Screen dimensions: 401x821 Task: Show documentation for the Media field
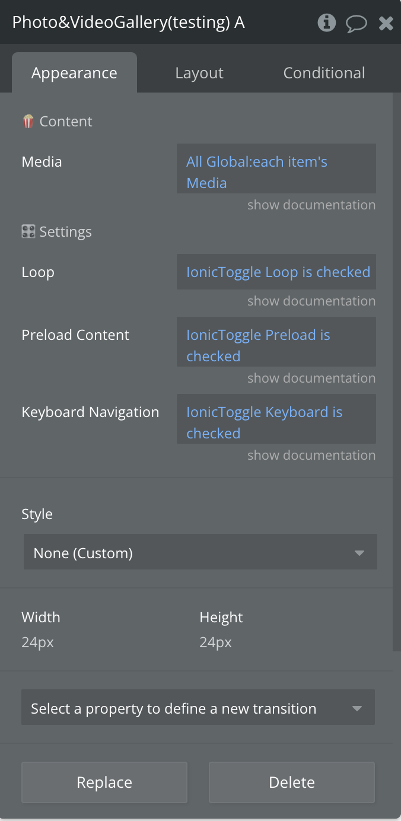[x=311, y=205]
